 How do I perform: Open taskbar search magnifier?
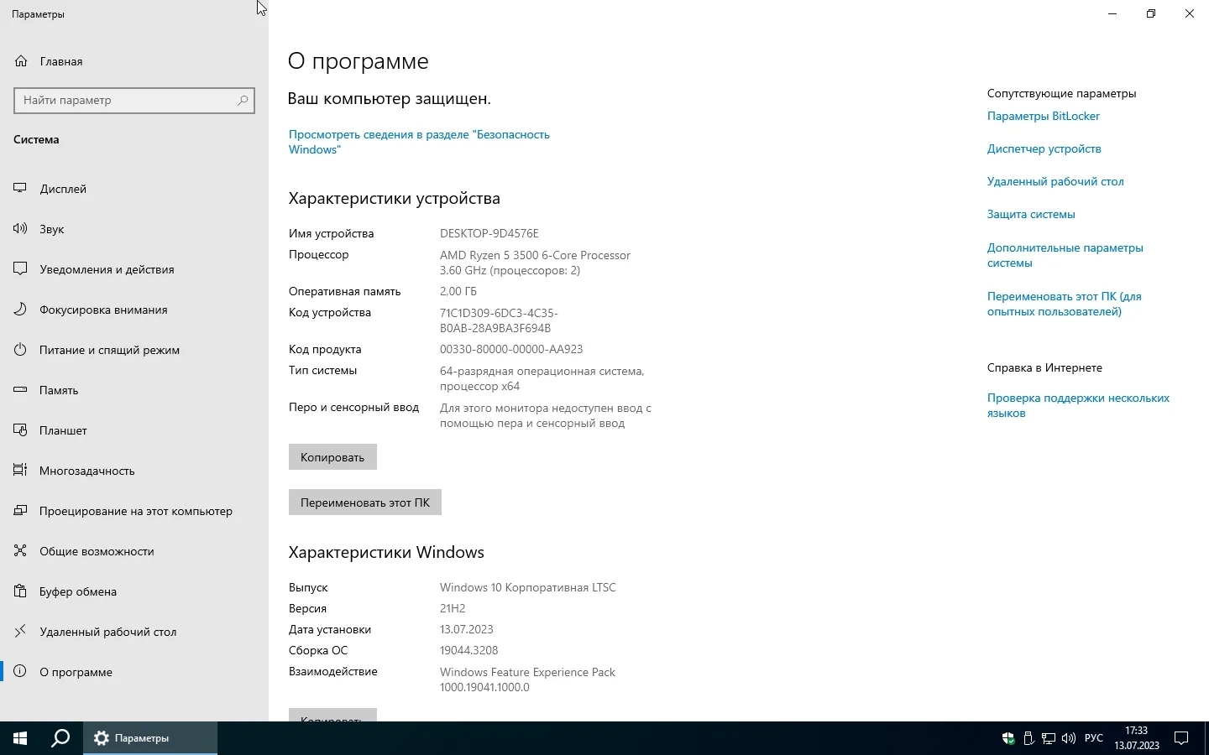(x=60, y=738)
